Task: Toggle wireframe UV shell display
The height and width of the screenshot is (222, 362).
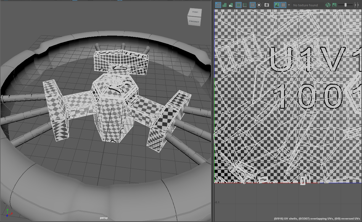Action: 218,5
